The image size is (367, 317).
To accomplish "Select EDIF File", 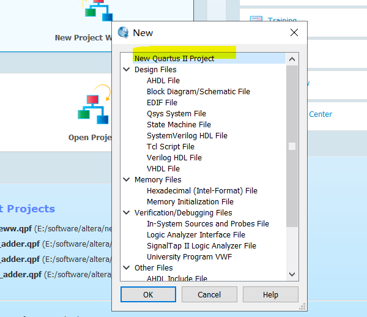I will tap(162, 103).
